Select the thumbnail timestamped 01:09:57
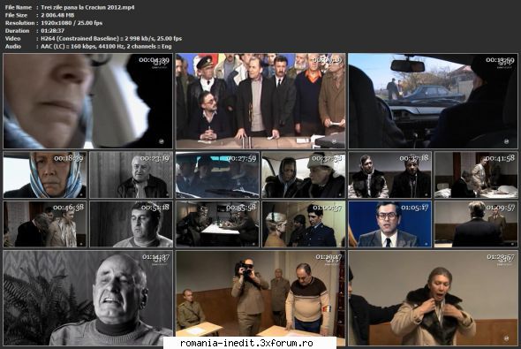521x349 pixels. [x=476, y=224]
